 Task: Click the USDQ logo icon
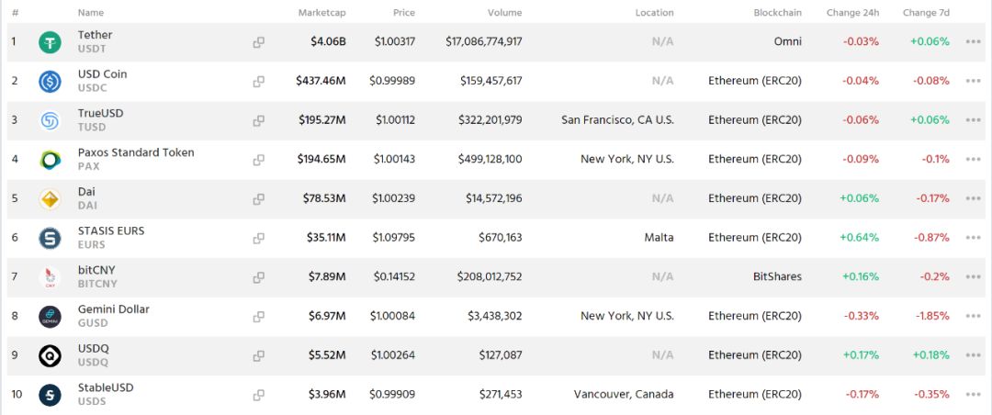tap(50, 356)
